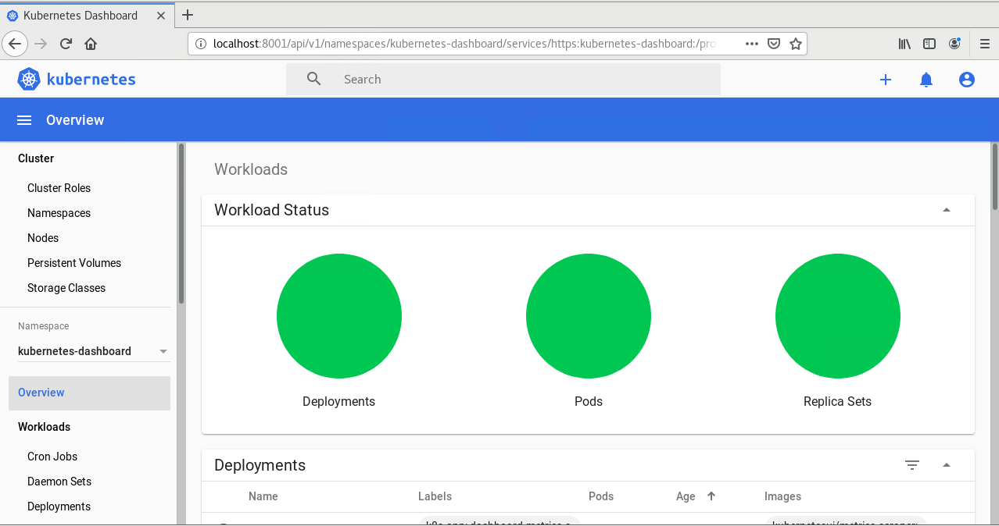The image size is (999, 526).
Task: Click the Workload Status title
Action: coord(272,210)
